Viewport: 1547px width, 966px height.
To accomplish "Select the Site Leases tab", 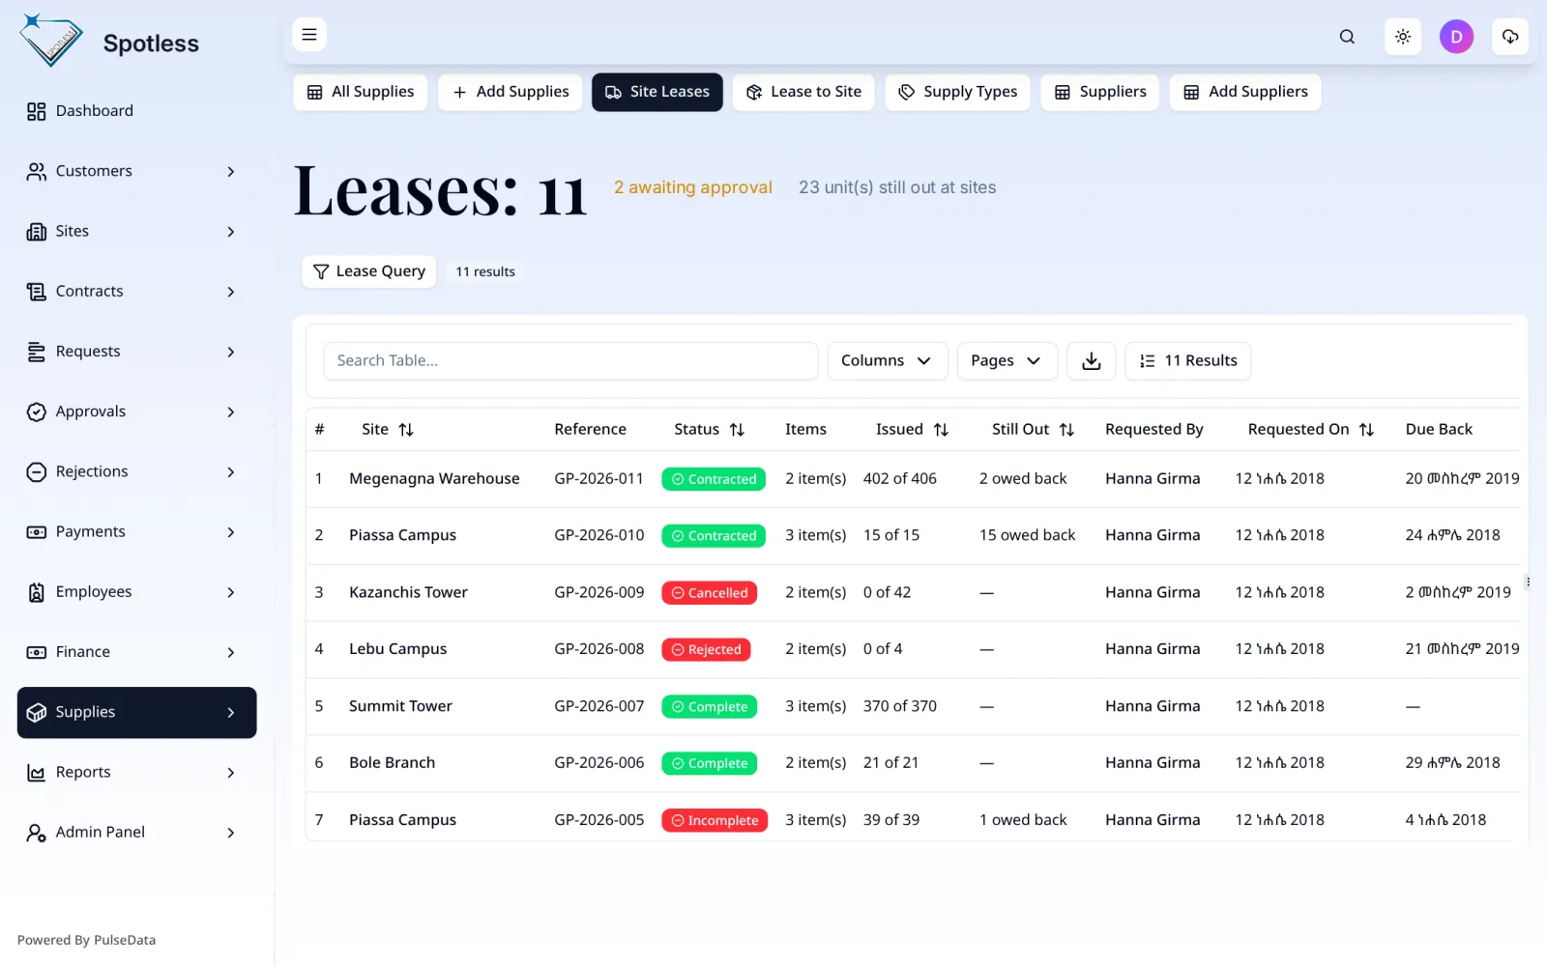I will pyautogui.click(x=657, y=92).
